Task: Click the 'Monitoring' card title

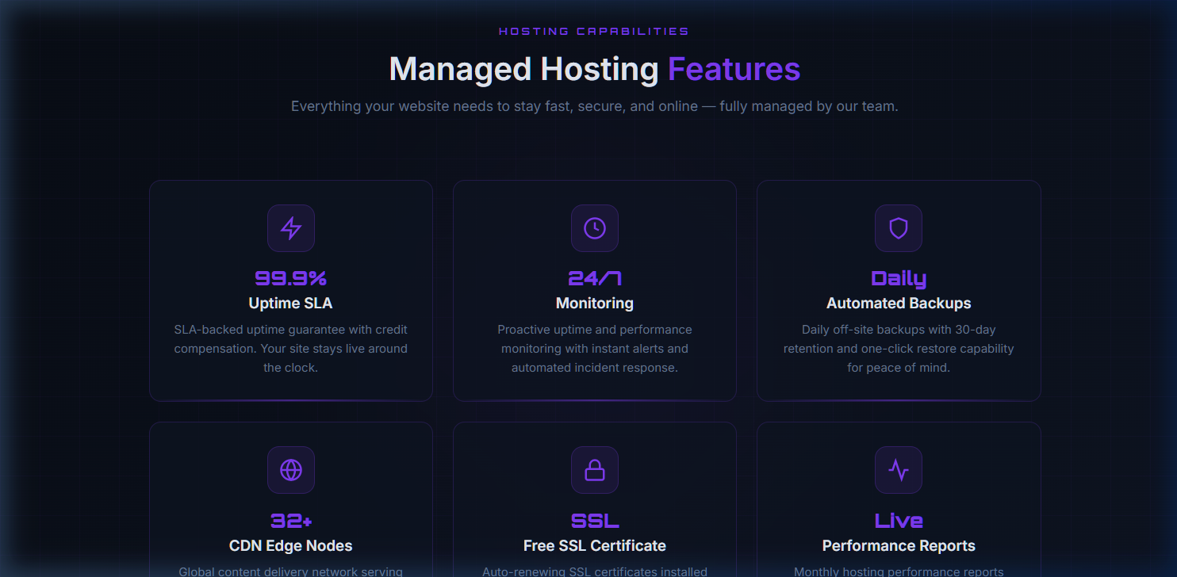Action: pos(595,303)
